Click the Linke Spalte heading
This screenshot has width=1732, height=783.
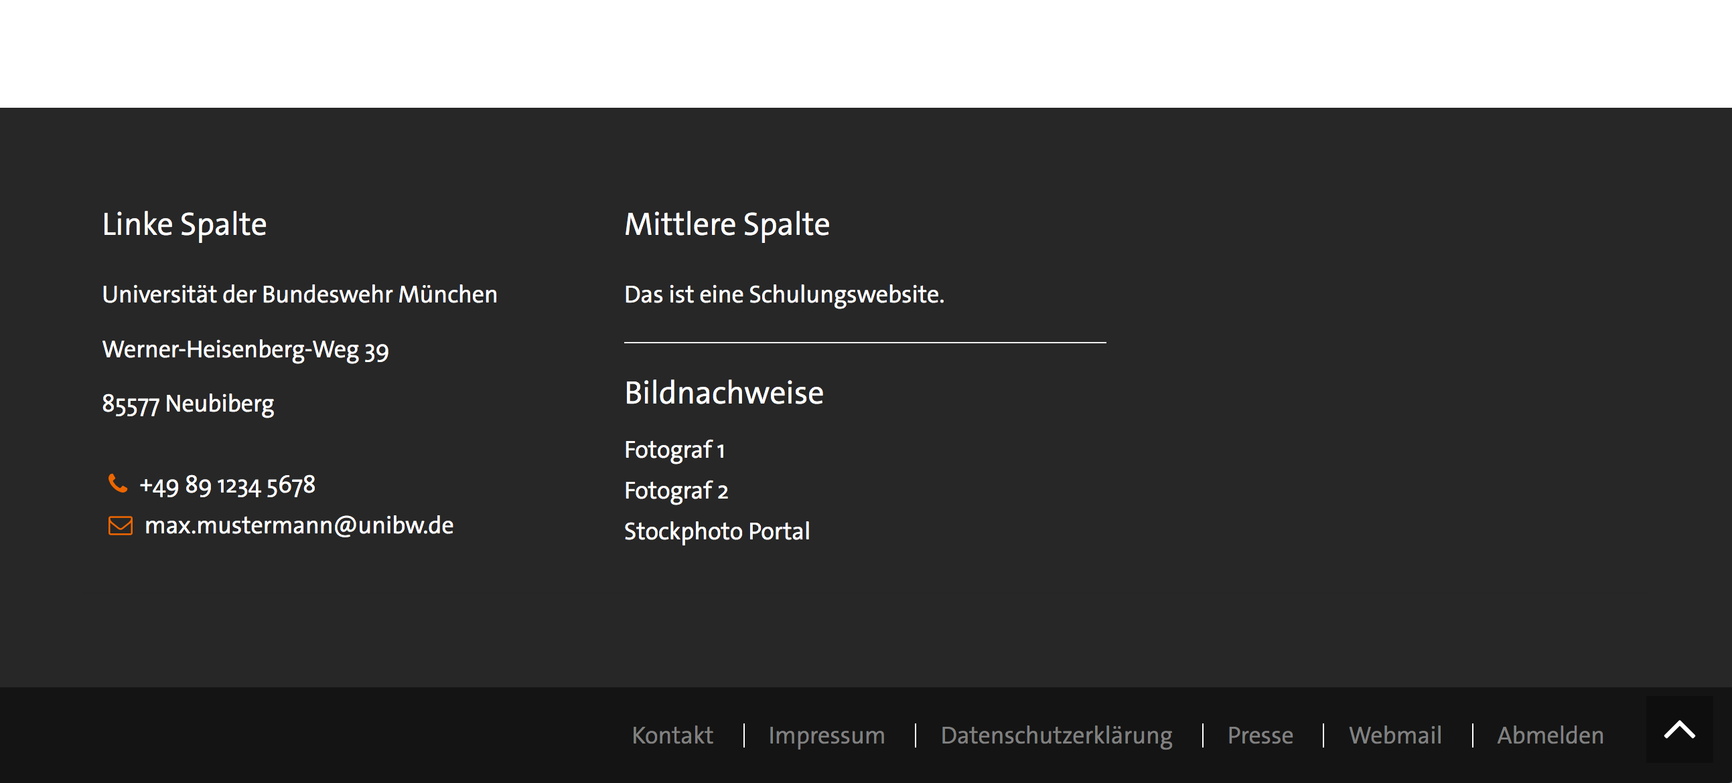tap(184, 224)
